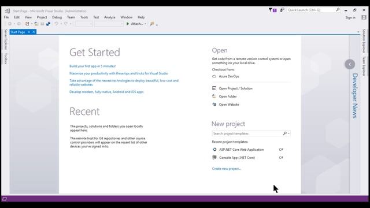Open the Debug menu
370x208 pixels.
pyautogui.click(x=57, y=17)
